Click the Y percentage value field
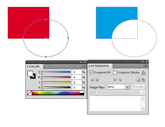This screenshot has height=127, width=165. pos(77,82)
